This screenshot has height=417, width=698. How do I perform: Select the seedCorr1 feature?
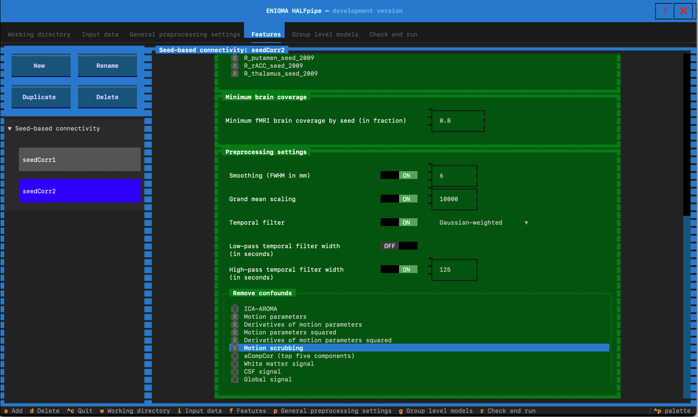coord(80,160)
